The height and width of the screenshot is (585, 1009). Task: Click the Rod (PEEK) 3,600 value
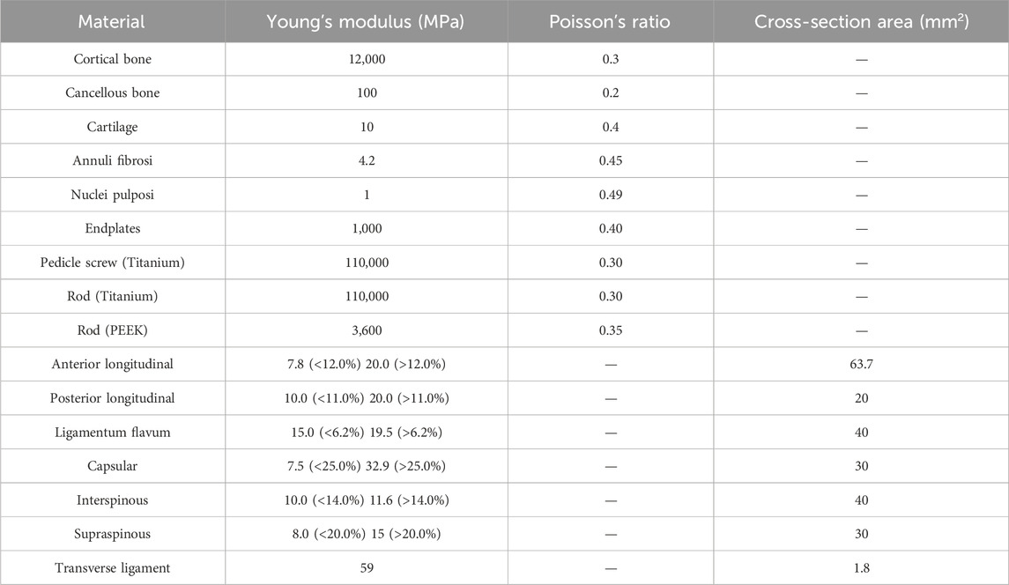pyautogui.click(x=367, y=330)
